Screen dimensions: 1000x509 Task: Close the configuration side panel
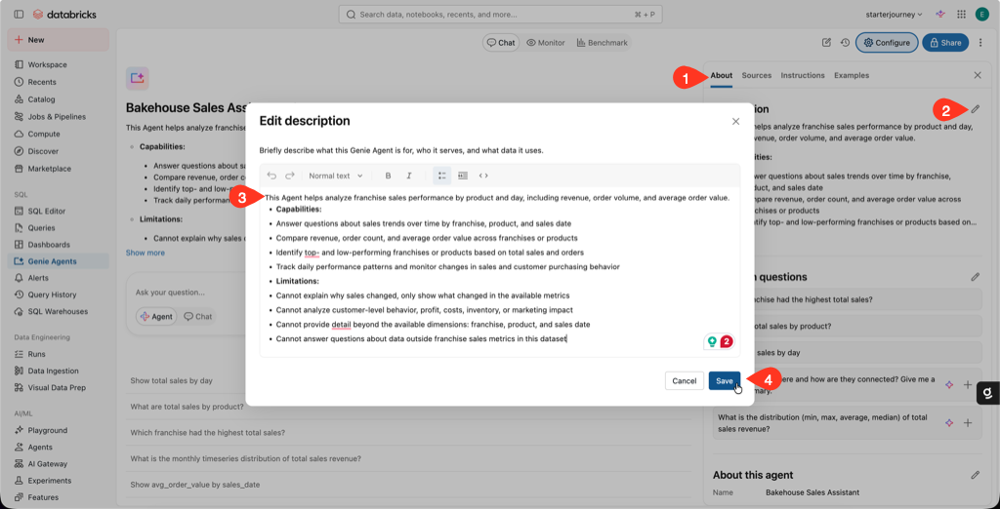[x=978, y=75]
